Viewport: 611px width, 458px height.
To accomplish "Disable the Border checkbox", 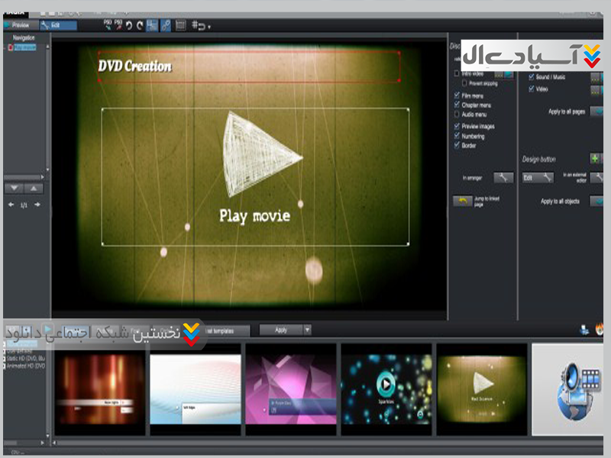I will coord(457,145).
